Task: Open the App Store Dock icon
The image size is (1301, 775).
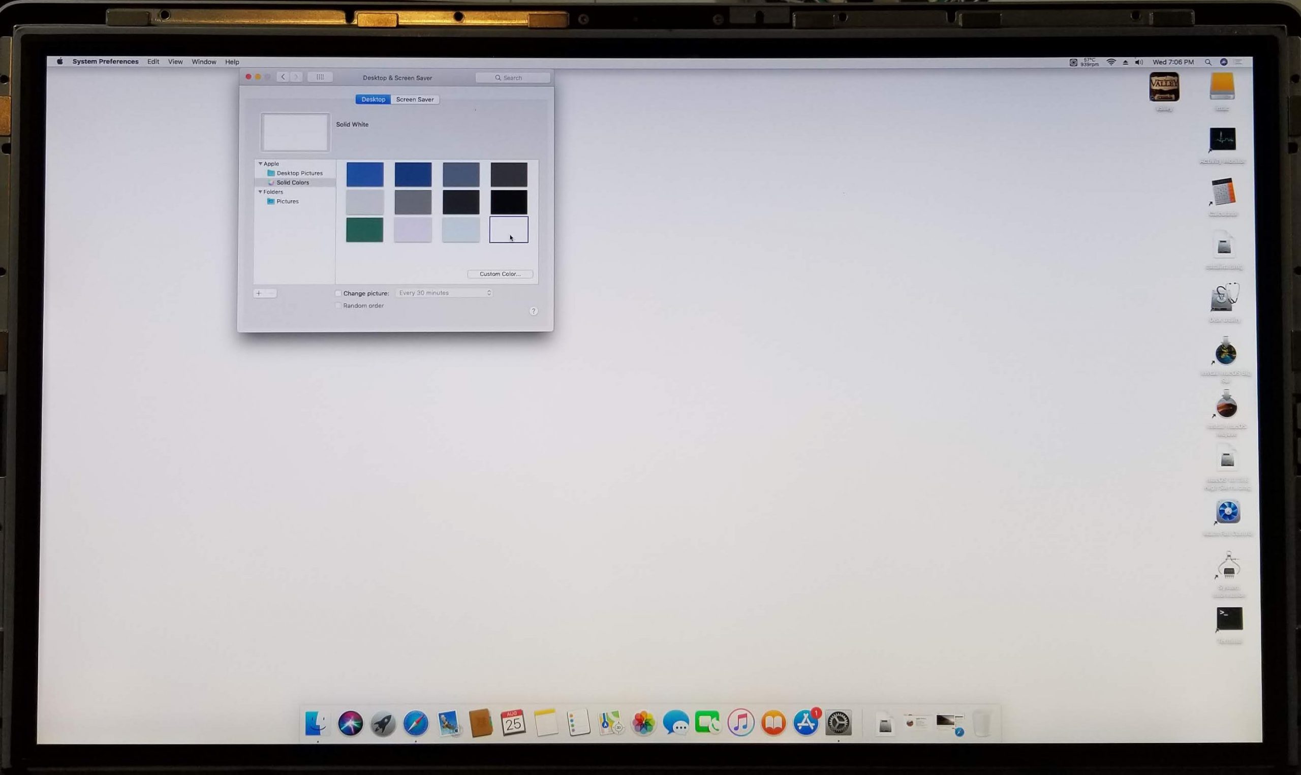Action: click(806, 723)
